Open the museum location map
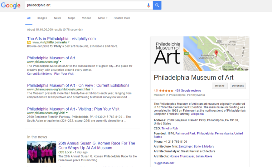This screenshot has height=167, width=272. [x=216, y=54]
